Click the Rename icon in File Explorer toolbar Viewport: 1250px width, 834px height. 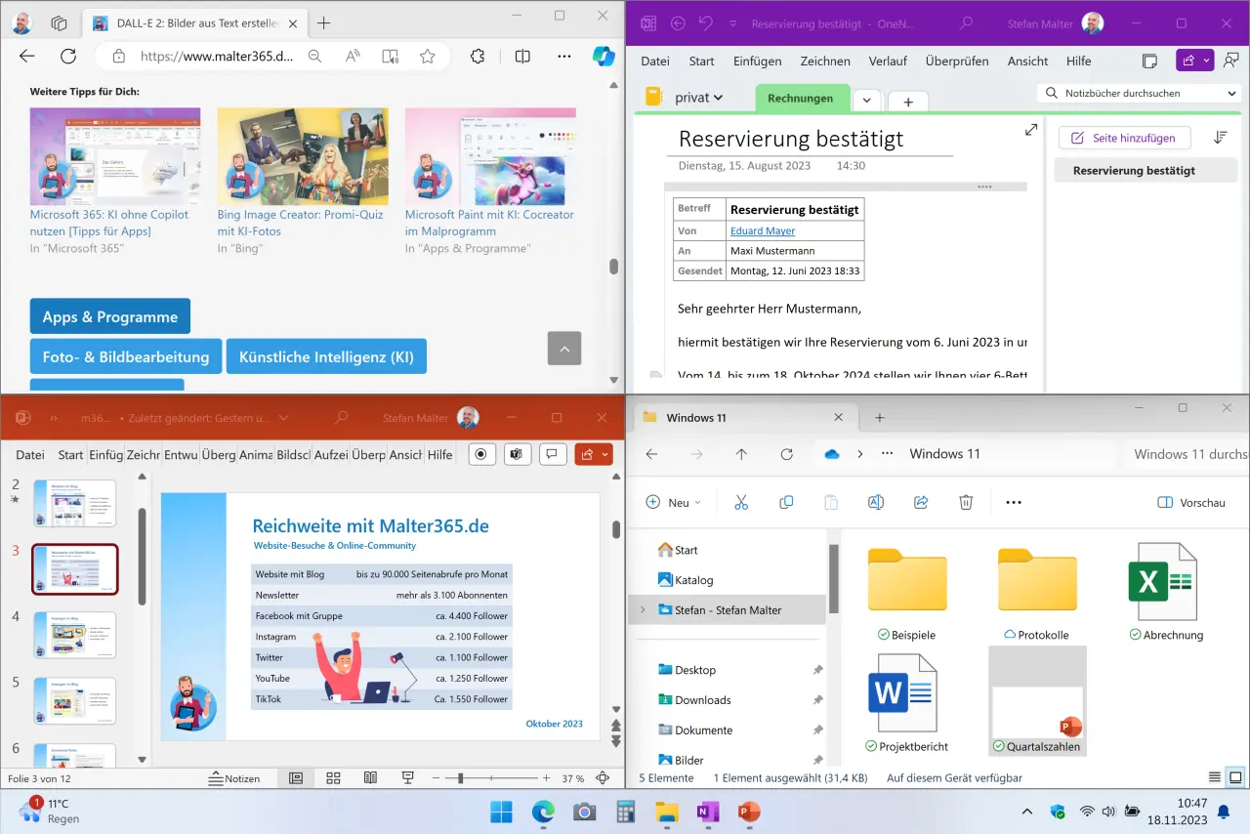pos(876,502)
